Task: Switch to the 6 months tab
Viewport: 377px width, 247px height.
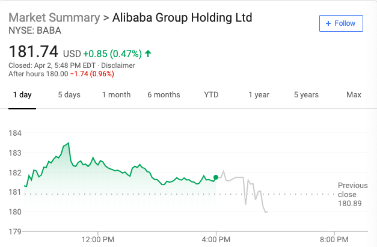Action: click(x=164, y=95)
